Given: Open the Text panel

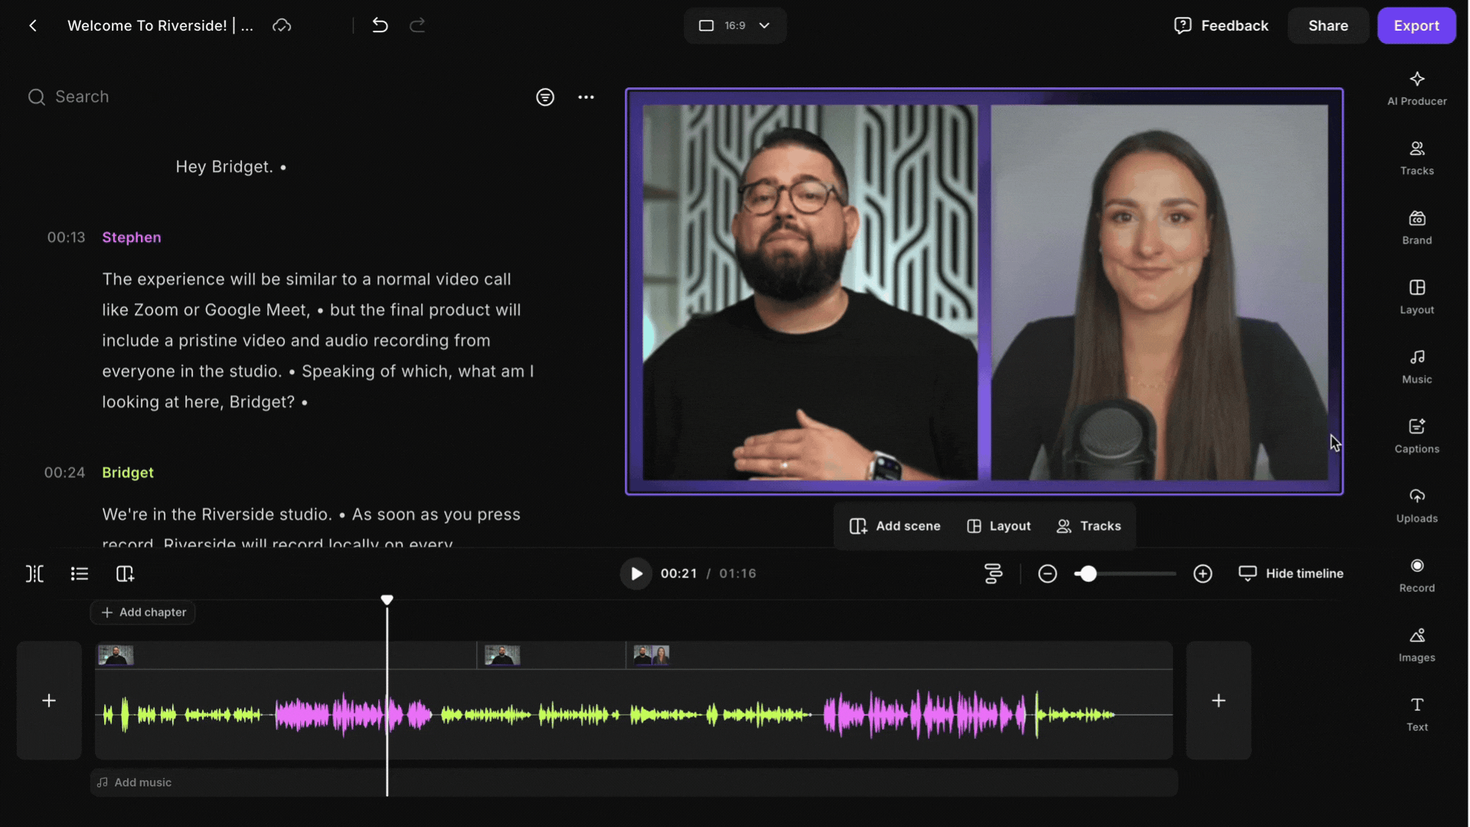Looking at the screenshot, I should [1416, 714].
